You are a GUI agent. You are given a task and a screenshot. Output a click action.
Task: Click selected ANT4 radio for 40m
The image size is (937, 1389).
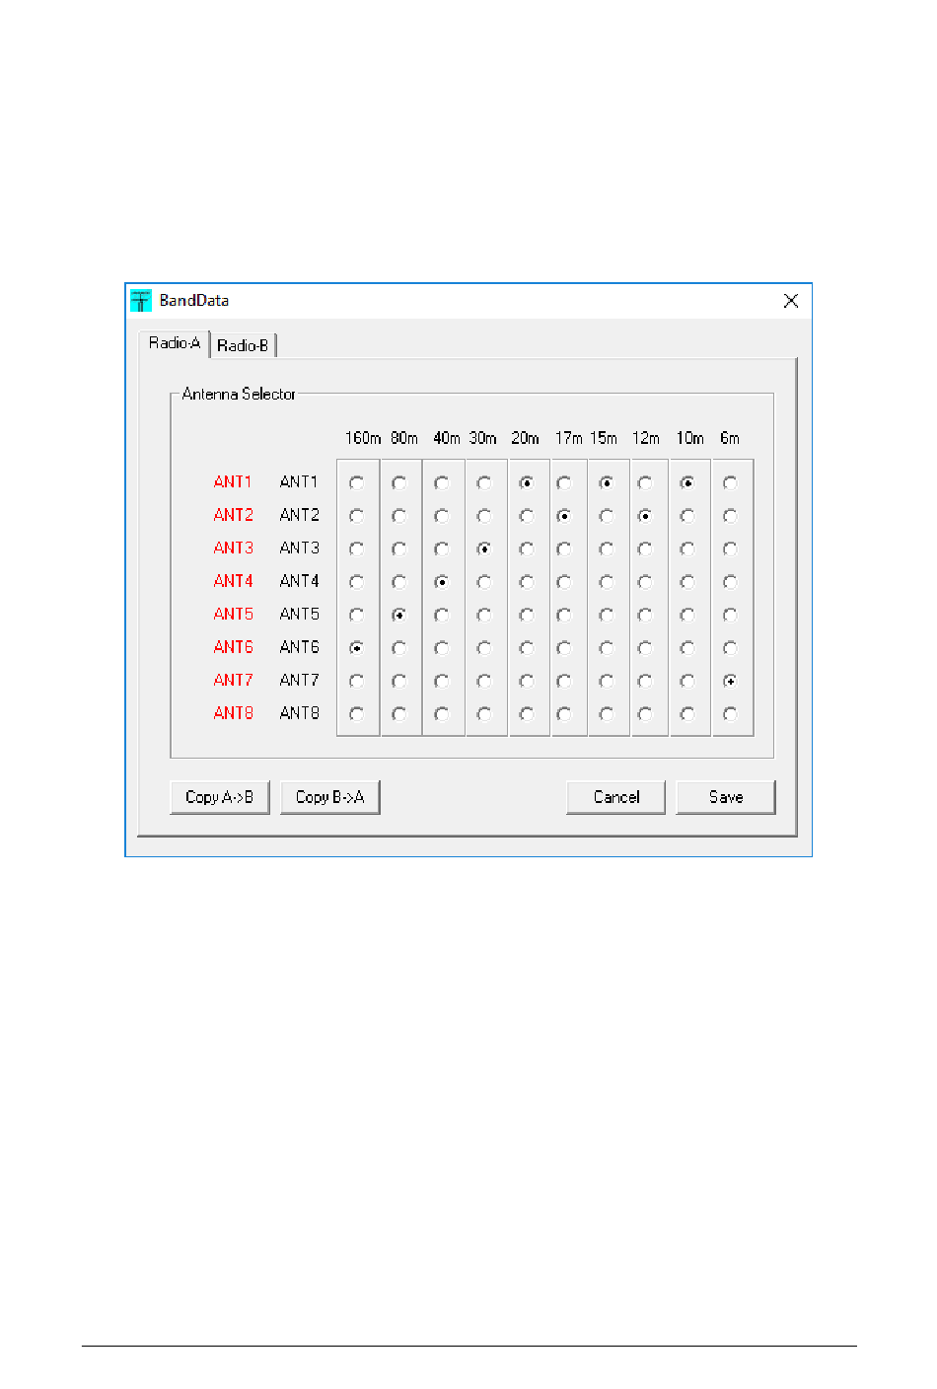[x=442, y=582]
